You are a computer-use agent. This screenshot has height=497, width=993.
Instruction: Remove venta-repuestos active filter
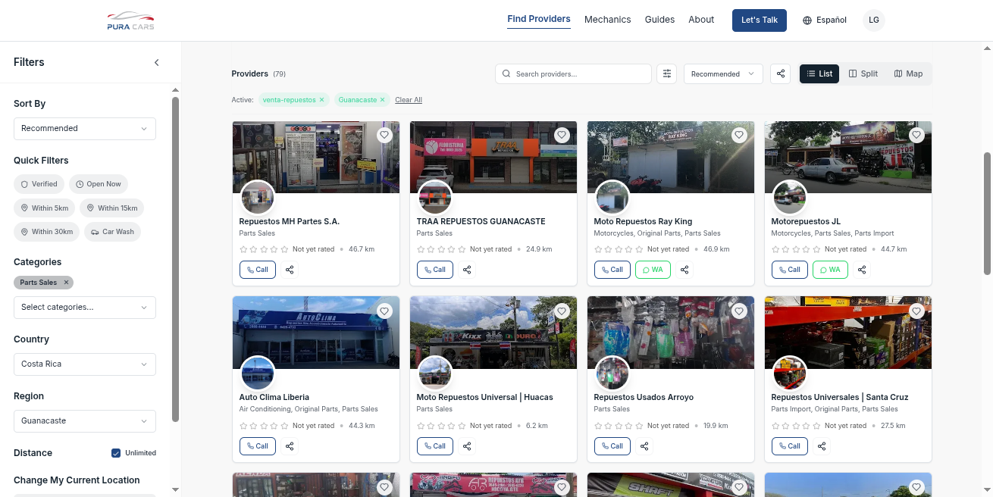[321, 100]
